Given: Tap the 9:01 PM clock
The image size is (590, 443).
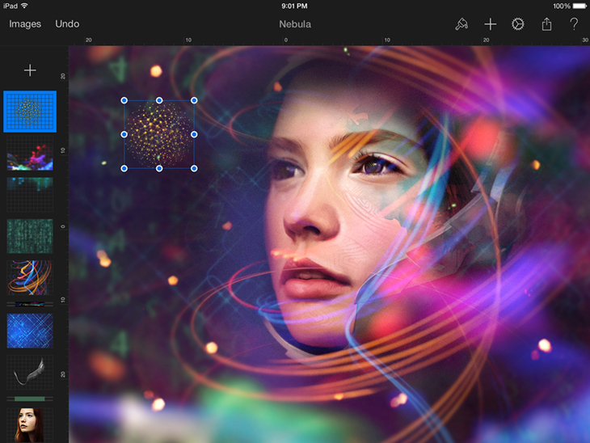Looking at the screenshot, I should click(x=294, y=6).
